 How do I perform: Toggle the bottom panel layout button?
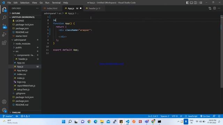pyautogui.click(x=191, y=3)
